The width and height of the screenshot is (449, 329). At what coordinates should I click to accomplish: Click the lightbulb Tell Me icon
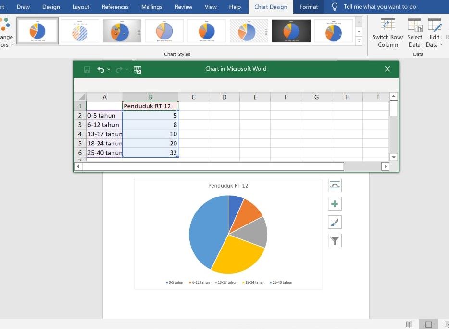tap(335, 7)
